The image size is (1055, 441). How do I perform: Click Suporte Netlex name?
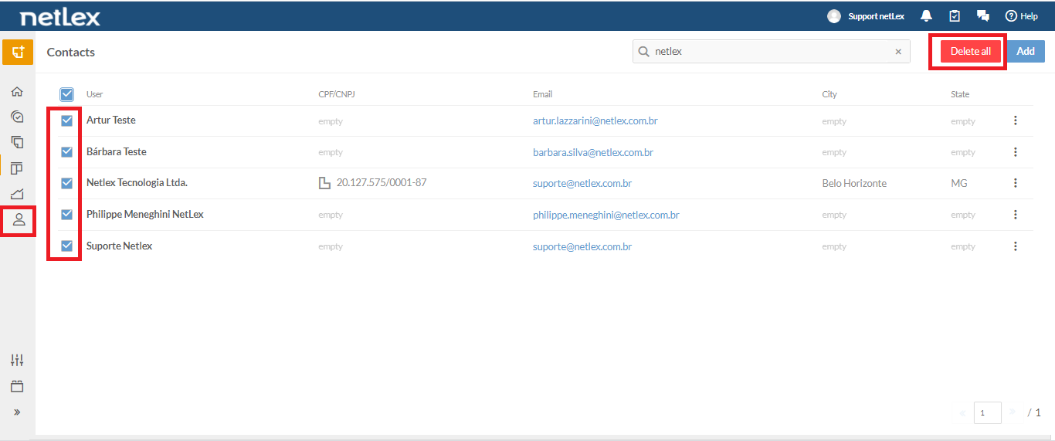120,246
